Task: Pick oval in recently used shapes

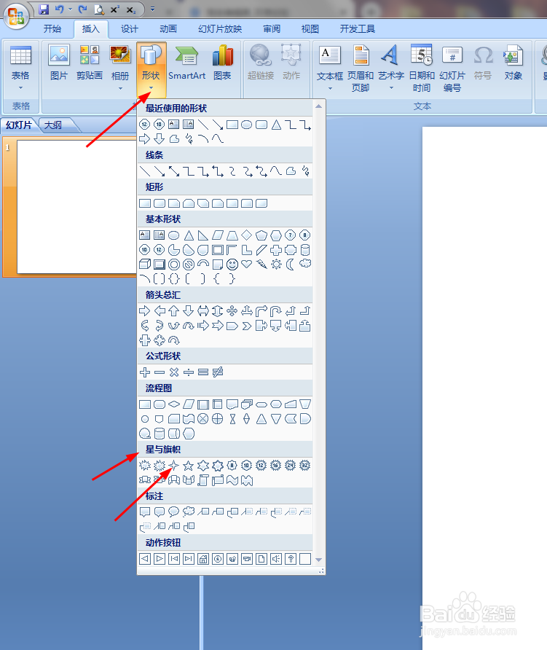Action: coord(247,125)
